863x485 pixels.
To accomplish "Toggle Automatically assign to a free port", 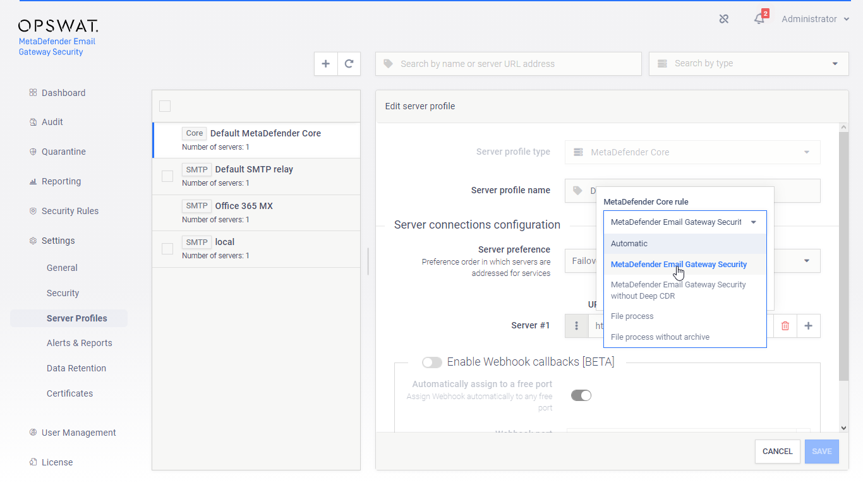I will 581,395.
